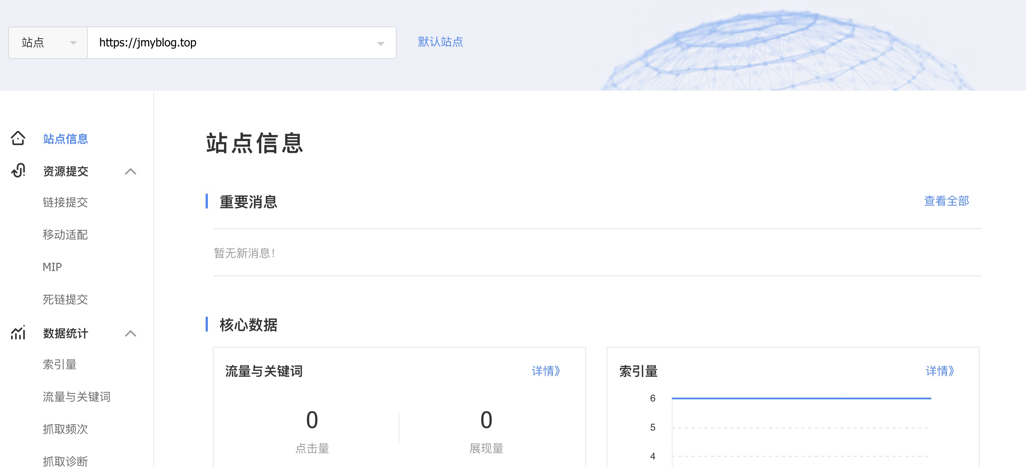Collapse the 资源提交 section chevron

click(130, 172)
